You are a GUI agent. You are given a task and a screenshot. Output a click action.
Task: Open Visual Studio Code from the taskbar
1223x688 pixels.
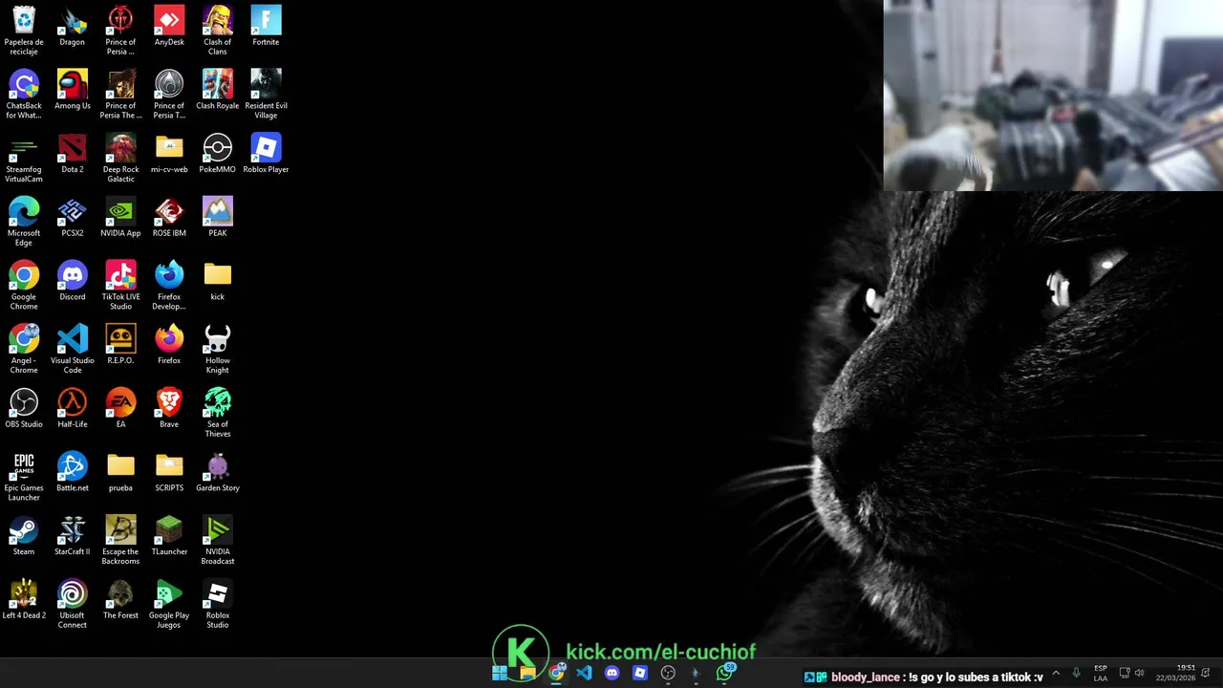pyautogui.click(x=584, y=674)
